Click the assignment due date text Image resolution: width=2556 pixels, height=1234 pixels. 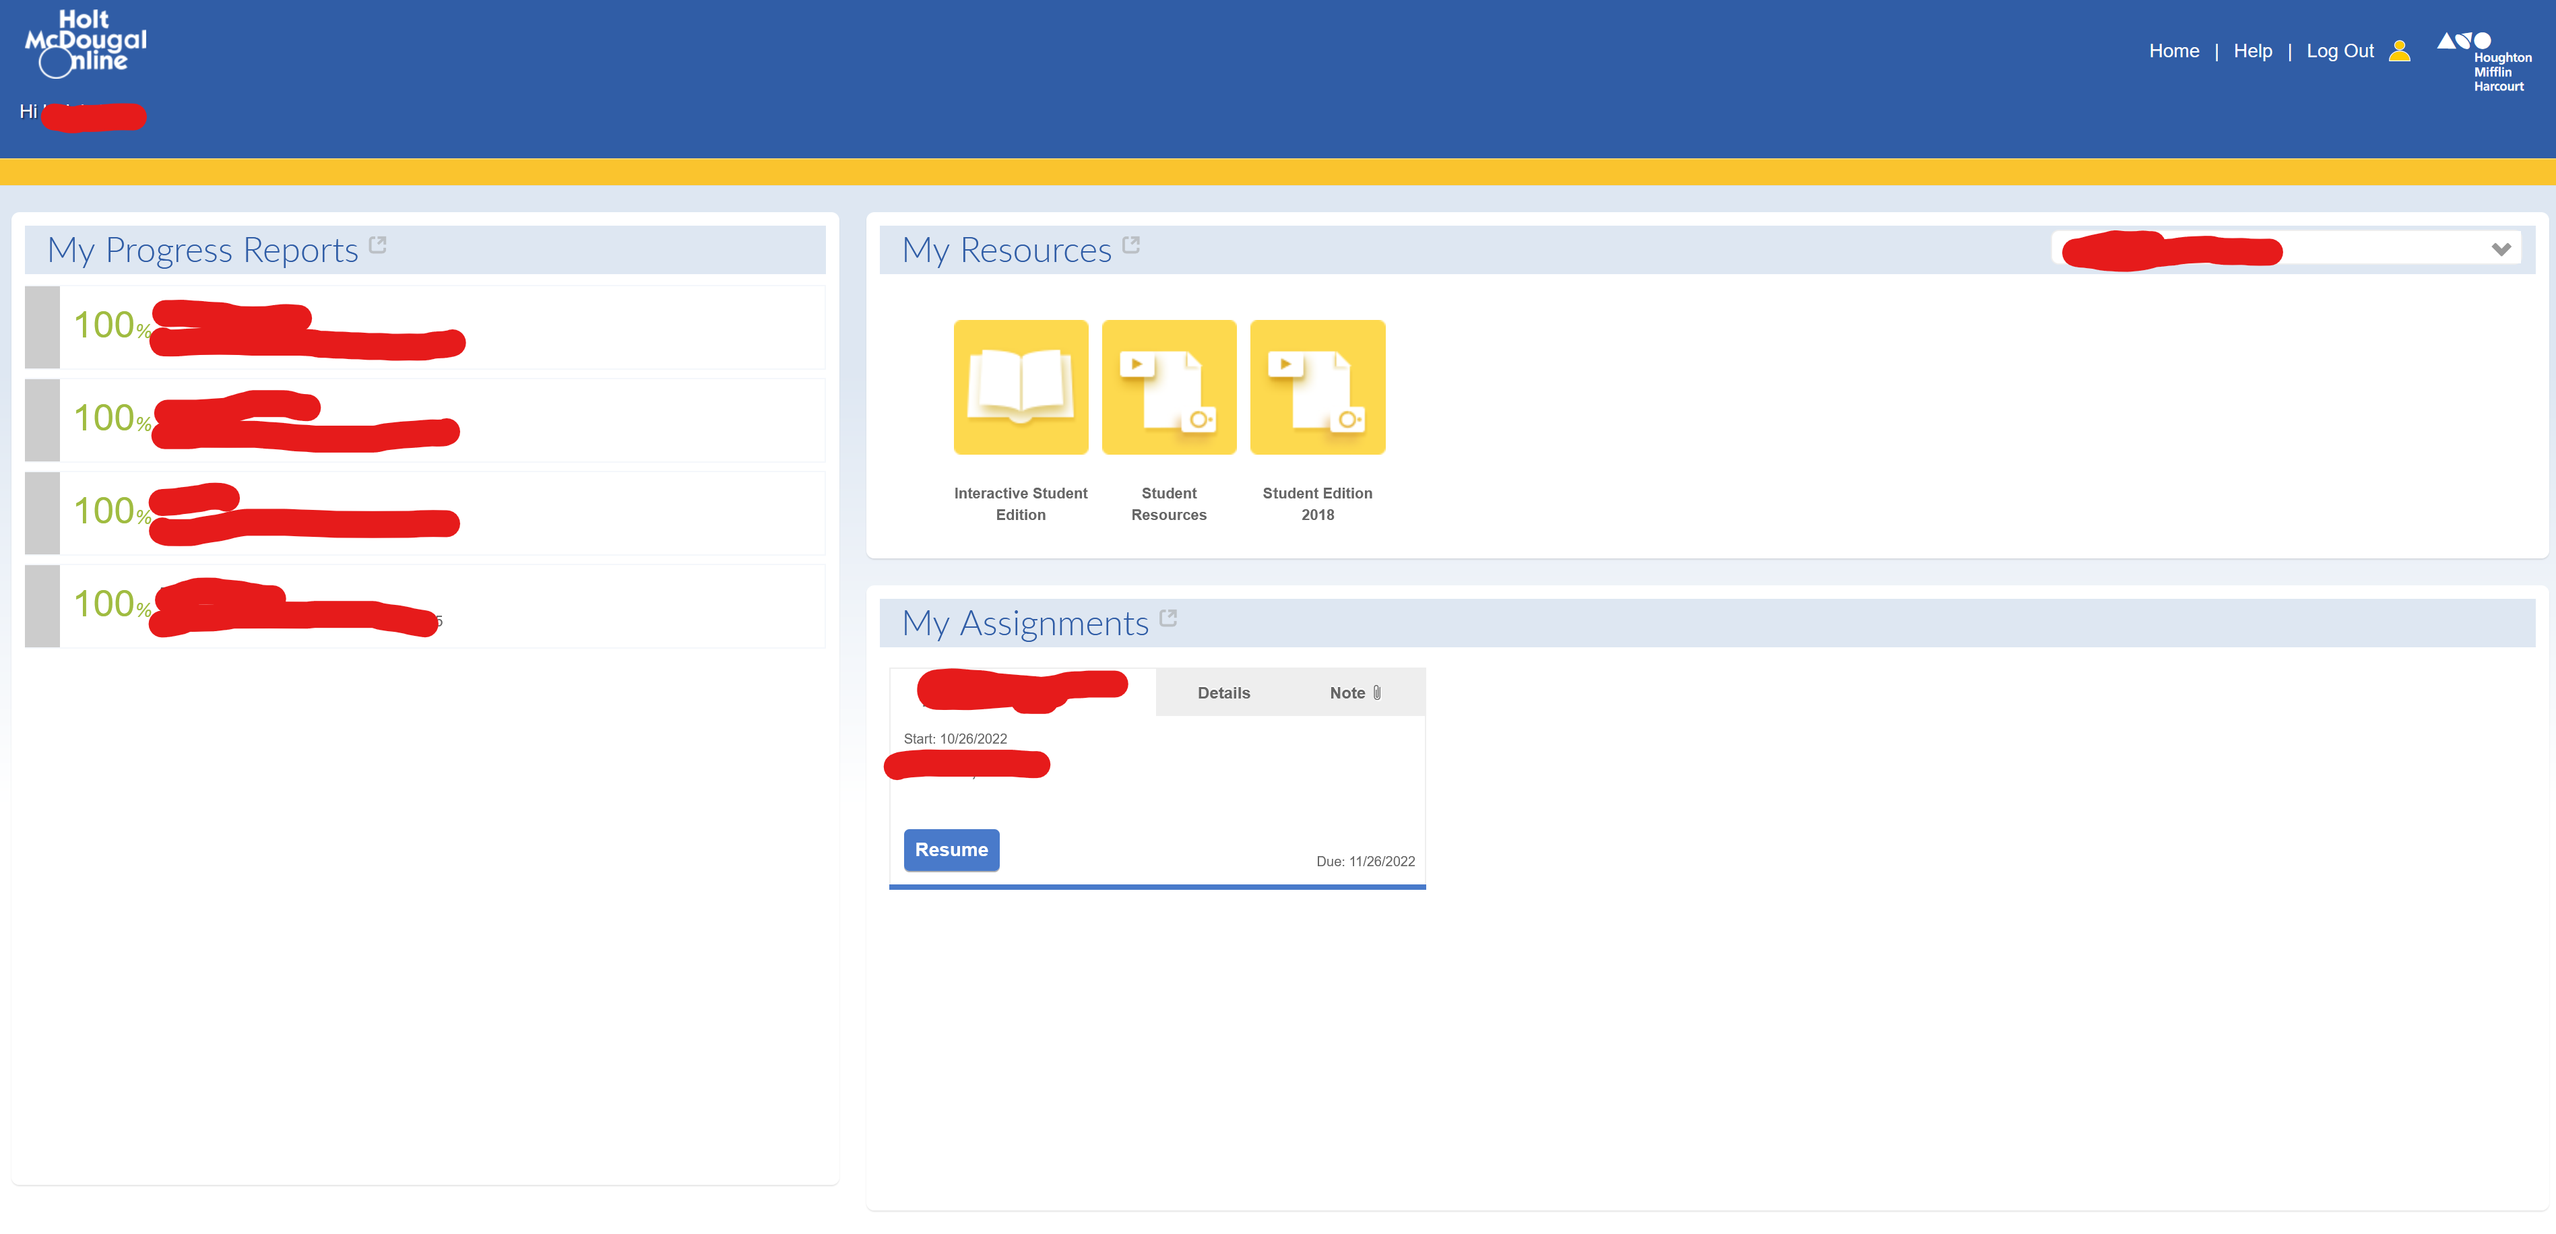coord(1364,861)
